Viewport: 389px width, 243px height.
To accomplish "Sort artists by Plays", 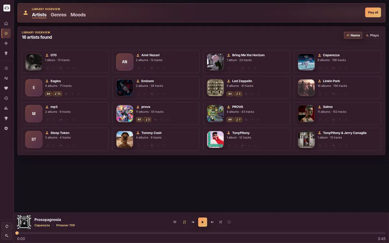I will (372, 35).
